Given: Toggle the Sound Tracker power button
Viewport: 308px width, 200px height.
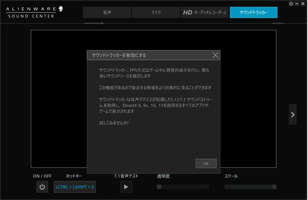Looking at the screenshot, I should point(42,187).
